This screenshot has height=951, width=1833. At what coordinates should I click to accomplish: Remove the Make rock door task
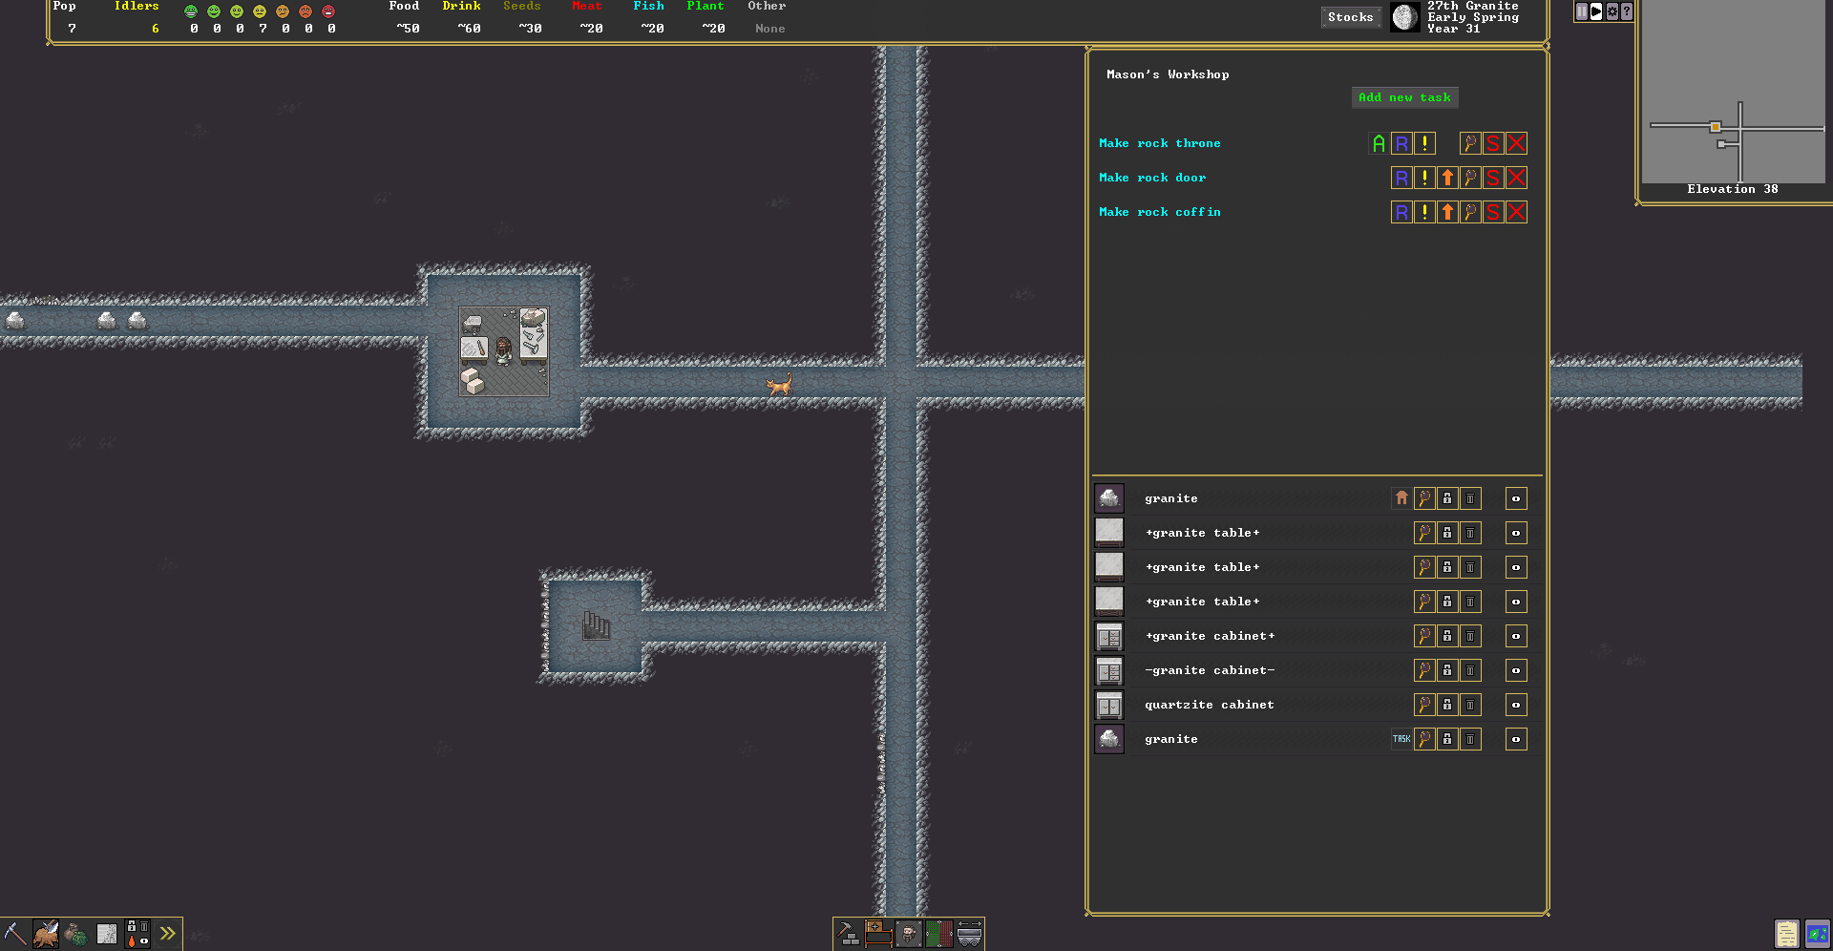pyautogui.click(x=1516, y=178)
